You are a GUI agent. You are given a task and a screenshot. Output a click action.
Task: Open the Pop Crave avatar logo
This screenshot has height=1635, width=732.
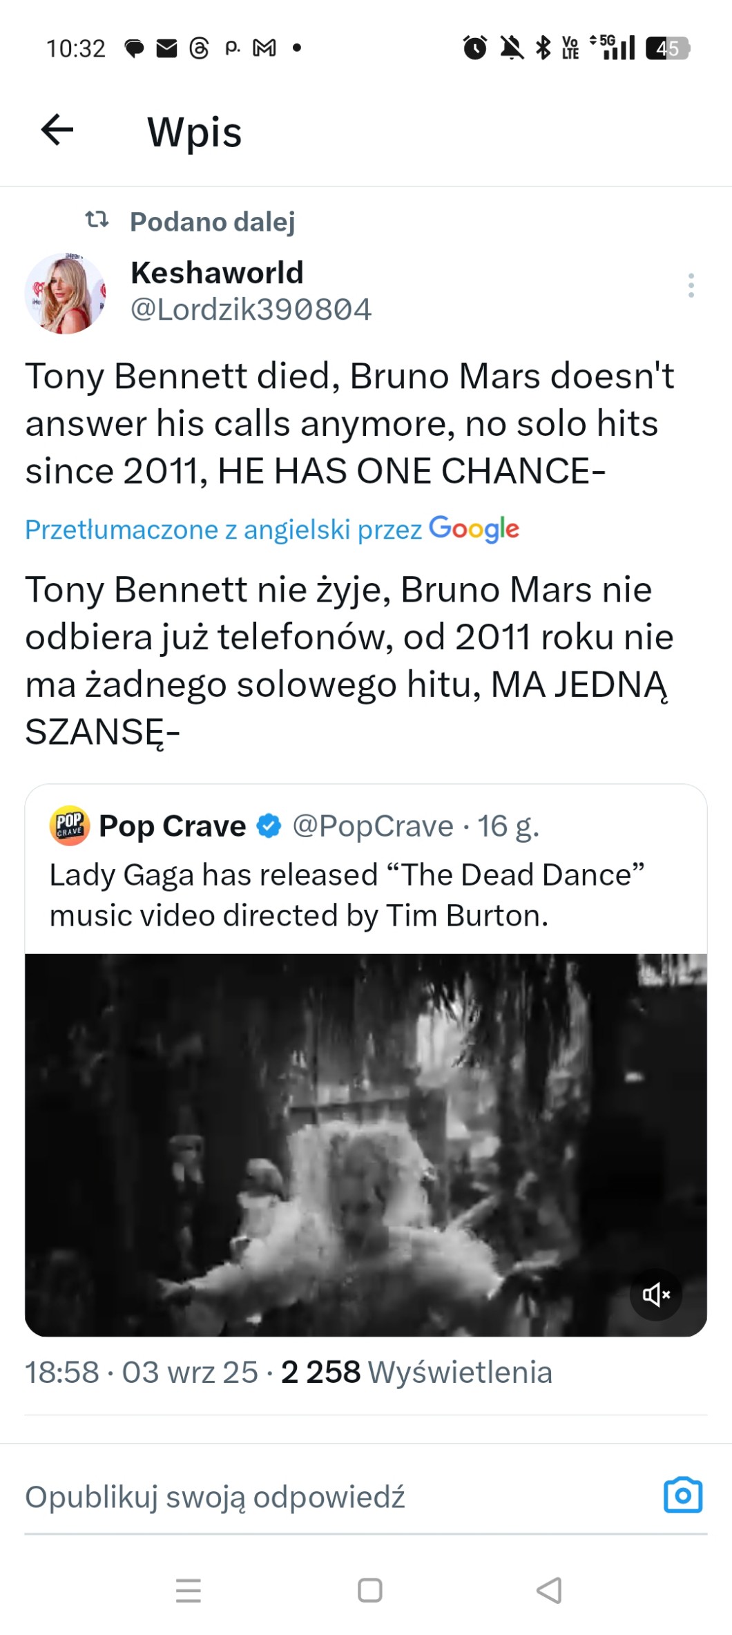pos(70,825)
